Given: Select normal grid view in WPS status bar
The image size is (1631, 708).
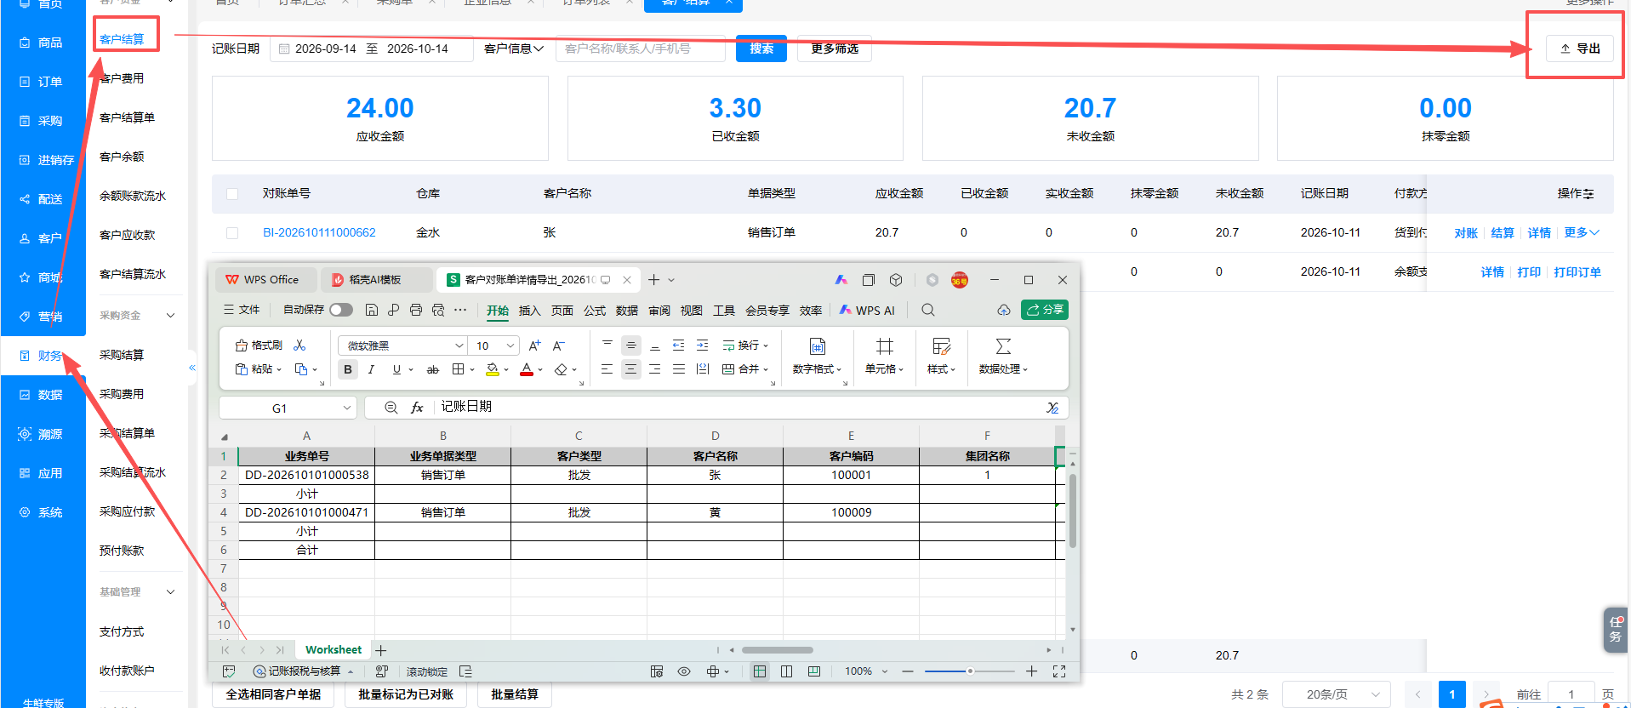Looking at the screenshot, I should 760,671.
